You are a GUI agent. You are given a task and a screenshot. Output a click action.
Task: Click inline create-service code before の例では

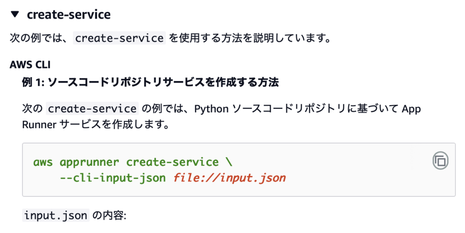click(x=93, y=109)
